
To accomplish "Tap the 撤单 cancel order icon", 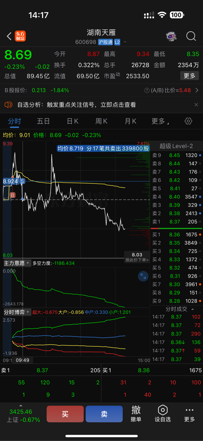I will pyautogui.click(x=136, y=414).
